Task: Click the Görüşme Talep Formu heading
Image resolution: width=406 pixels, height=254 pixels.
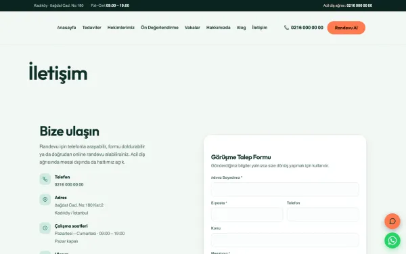Action: (241, 157)
